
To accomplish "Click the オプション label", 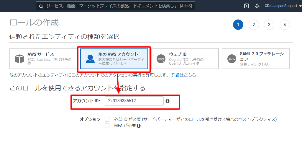I will (90, 119).
